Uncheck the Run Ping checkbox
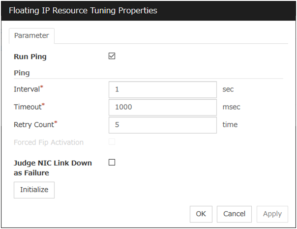The height and width of the screenshot is (229, 297). pos(112,56)
